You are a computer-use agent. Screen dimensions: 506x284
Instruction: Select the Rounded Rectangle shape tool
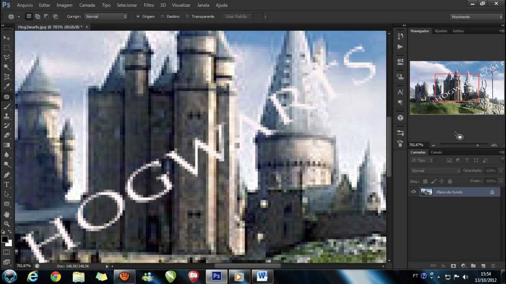tap(7, 204)
